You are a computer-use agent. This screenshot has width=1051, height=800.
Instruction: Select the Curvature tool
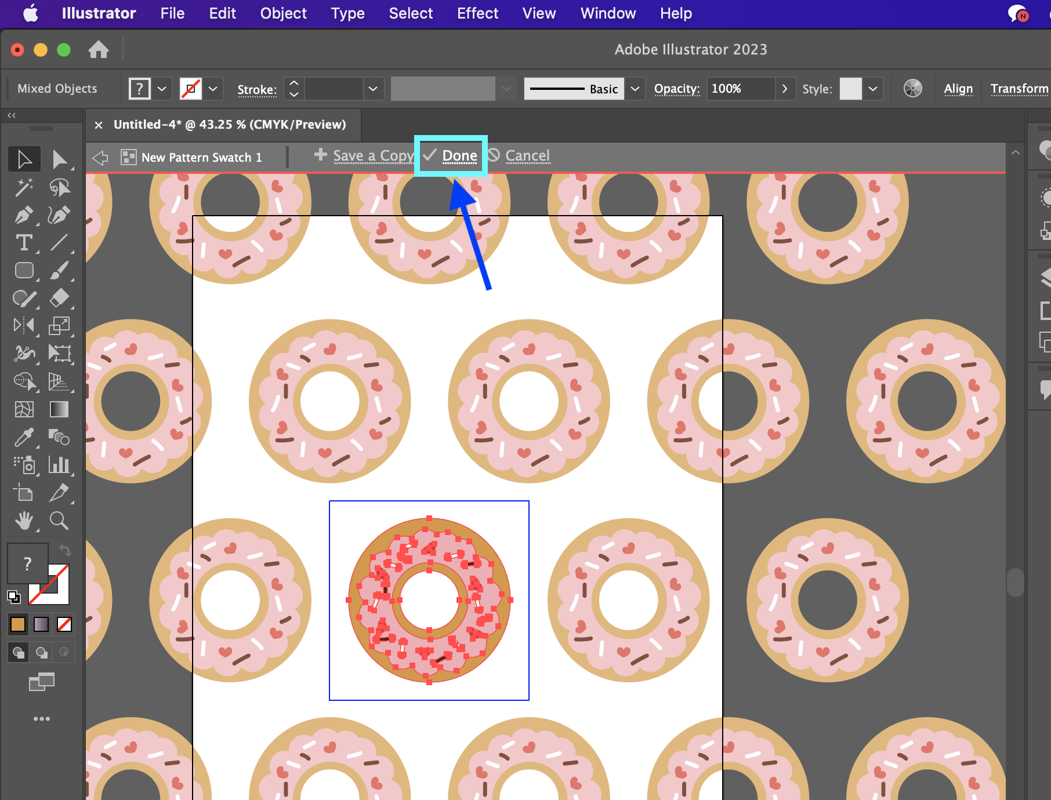(59, 215)
